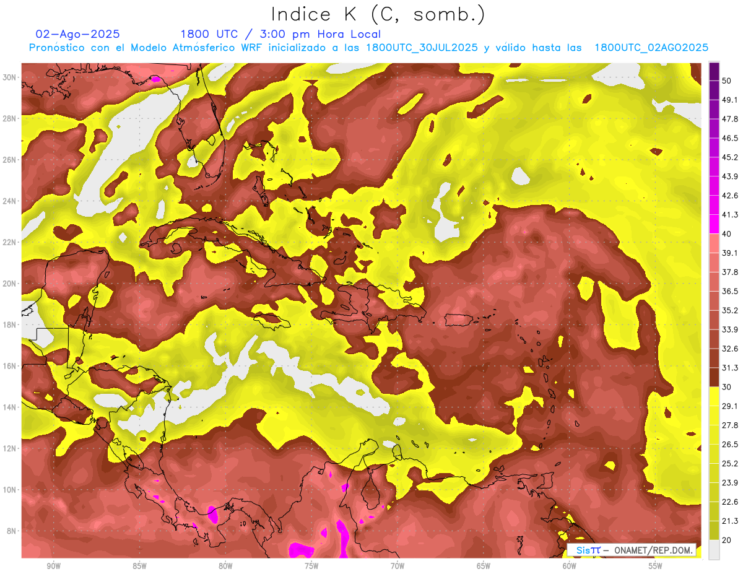
Task: Click the colorbar value '41.3'
Action: pyautogui.click(x=729, y=215)
